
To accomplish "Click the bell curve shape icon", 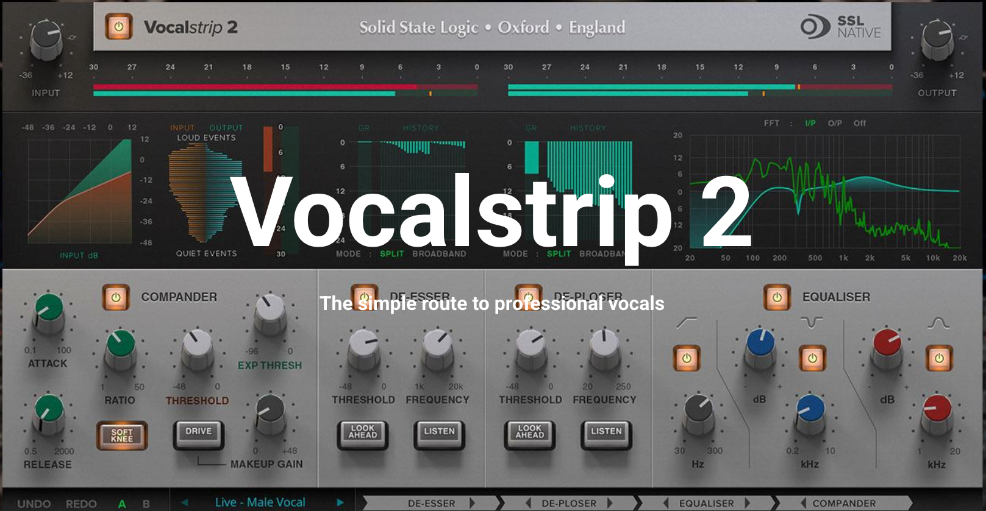I will 938,323.
